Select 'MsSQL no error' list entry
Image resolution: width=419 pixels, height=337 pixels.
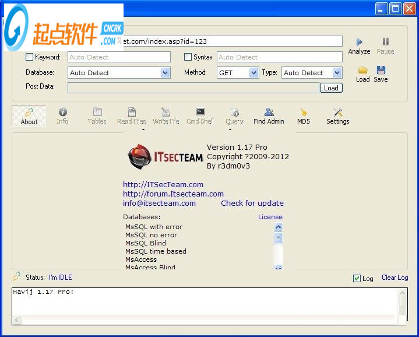pos(152,235)
